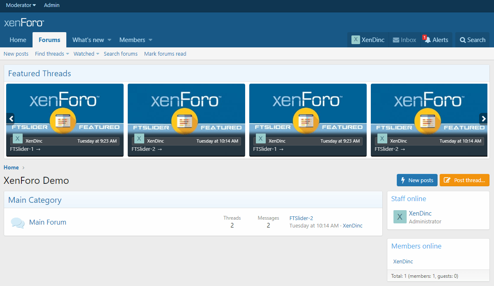The width and height of the screenshot is (494, 286).
Task: Mark forums read via the sub-navigation link
Action: [165, 54]
